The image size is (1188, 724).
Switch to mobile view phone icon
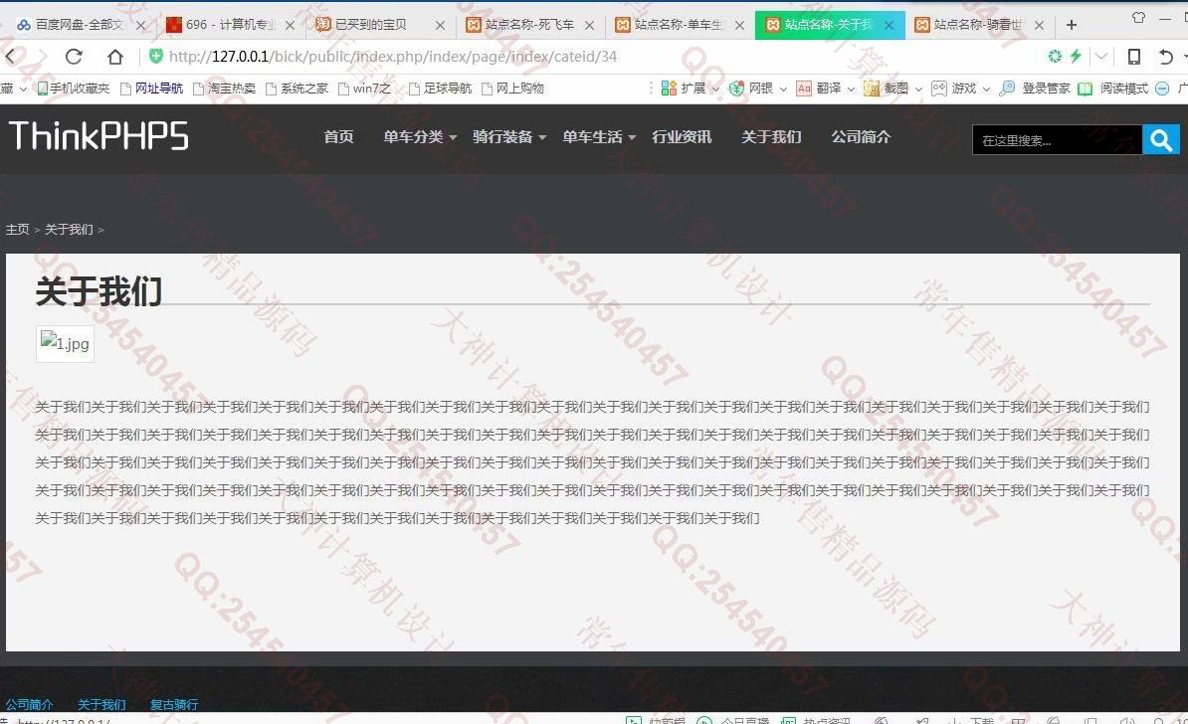1134,56
